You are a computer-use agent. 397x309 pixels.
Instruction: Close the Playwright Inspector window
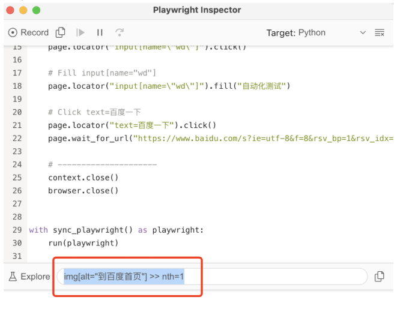(x=10, y=10)
